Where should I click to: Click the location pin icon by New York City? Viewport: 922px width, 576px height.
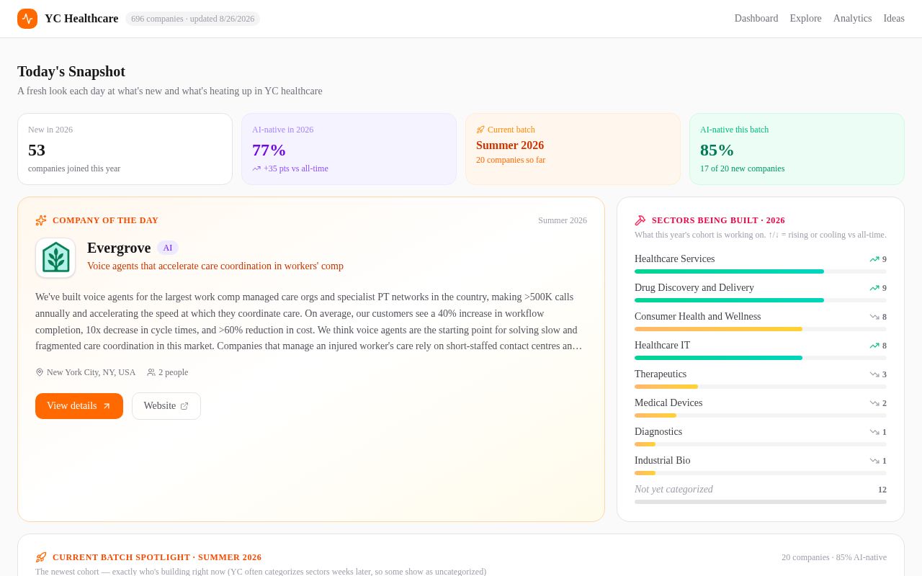[x=40, y=372]
